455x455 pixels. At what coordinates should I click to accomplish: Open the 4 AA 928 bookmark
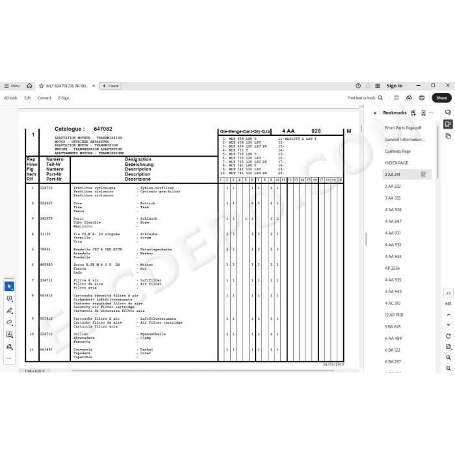[x=393, y=209]
